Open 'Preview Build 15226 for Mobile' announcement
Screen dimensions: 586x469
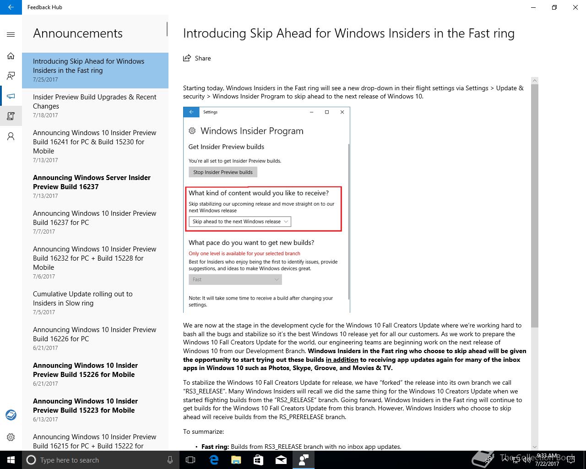[95, 374]
